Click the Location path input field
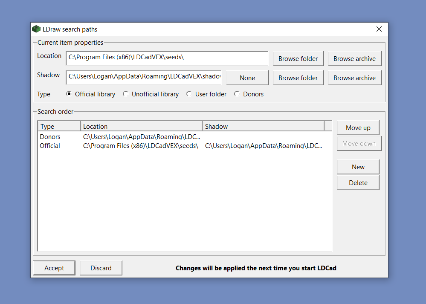Viewport: 426px width, 304px height. [x=167, y=58]
